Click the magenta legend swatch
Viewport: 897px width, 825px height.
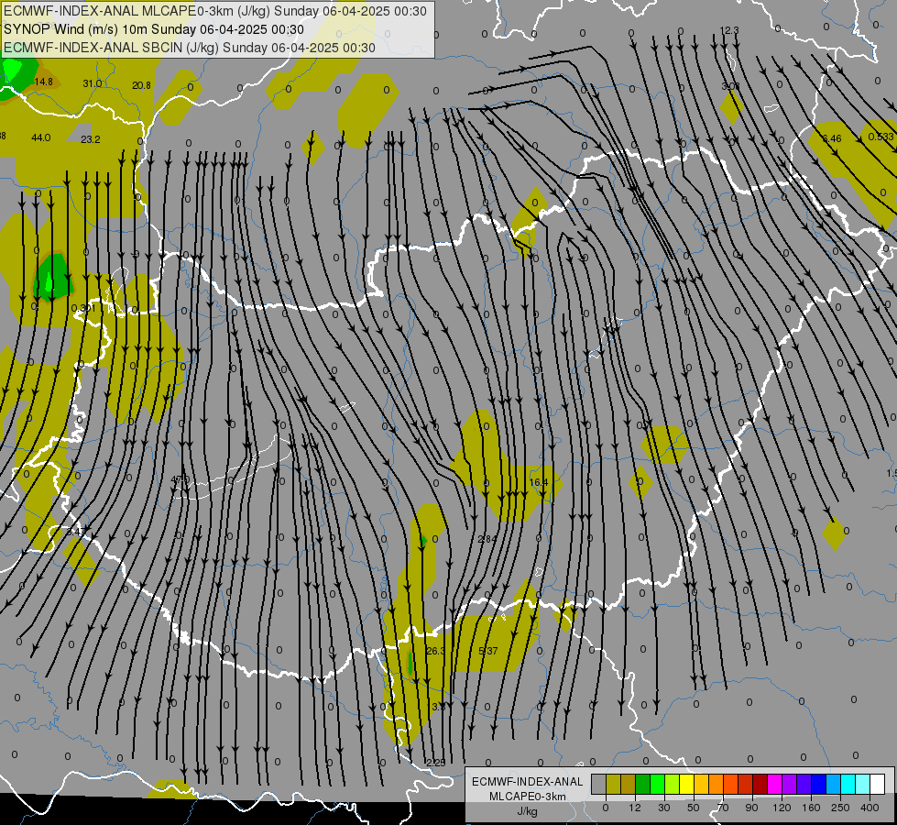pyautogui.click(x=774, y=784)
